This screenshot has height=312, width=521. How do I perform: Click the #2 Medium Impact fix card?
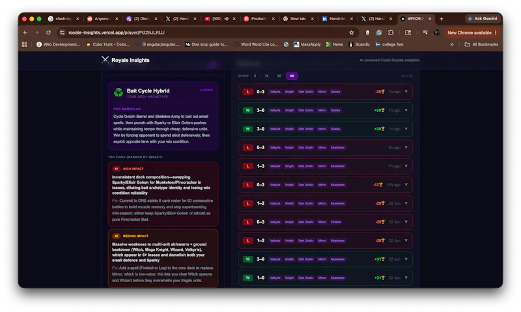[163, 258]
